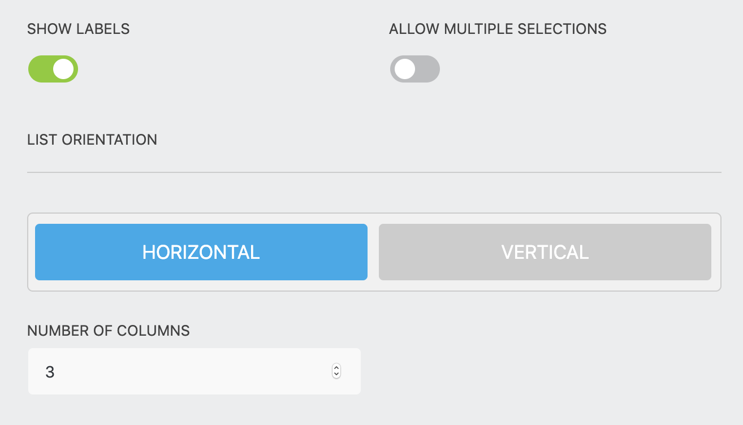Click the Number of Columns stepper up arrow

pos(336,368)
